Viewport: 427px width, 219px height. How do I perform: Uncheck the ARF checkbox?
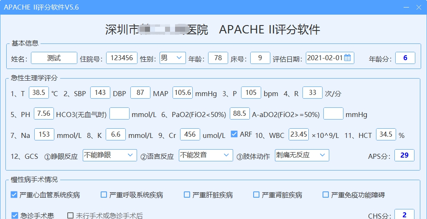point(234,134)
